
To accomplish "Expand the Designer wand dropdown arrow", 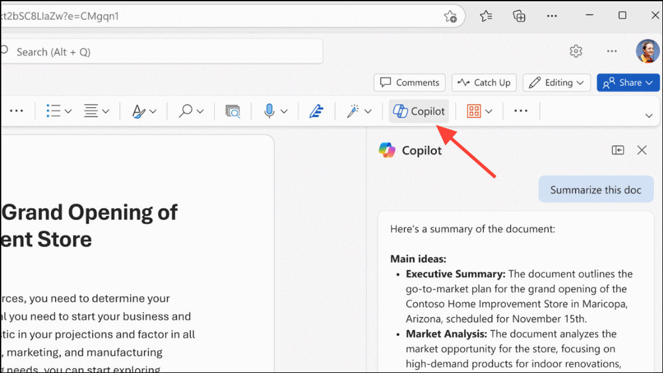I will [x=368, y=111].
